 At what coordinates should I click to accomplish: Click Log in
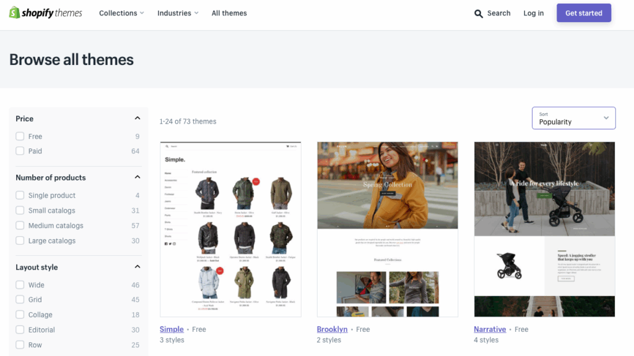pyautogui.click(x=533, y=13)
